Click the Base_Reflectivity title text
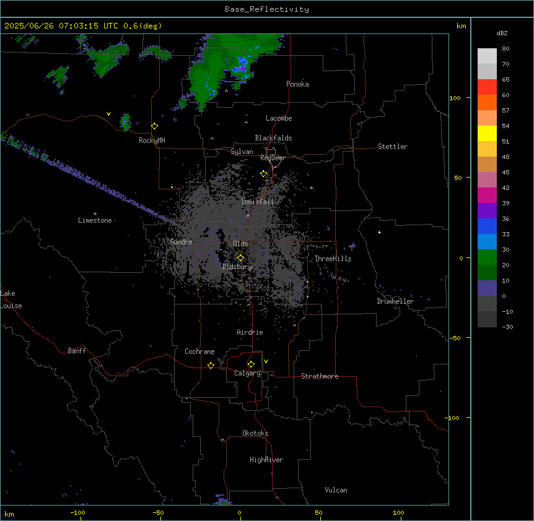 [267, 9]
